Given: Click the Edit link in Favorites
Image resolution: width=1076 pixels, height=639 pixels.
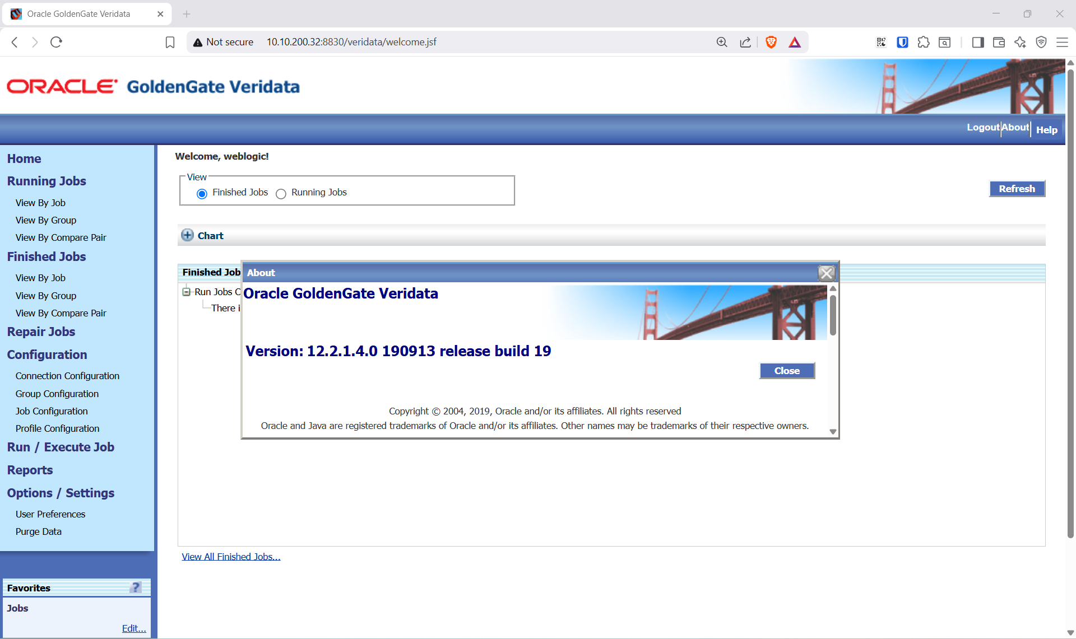Looking at the screenshot, I should click(x=134, y=628).
